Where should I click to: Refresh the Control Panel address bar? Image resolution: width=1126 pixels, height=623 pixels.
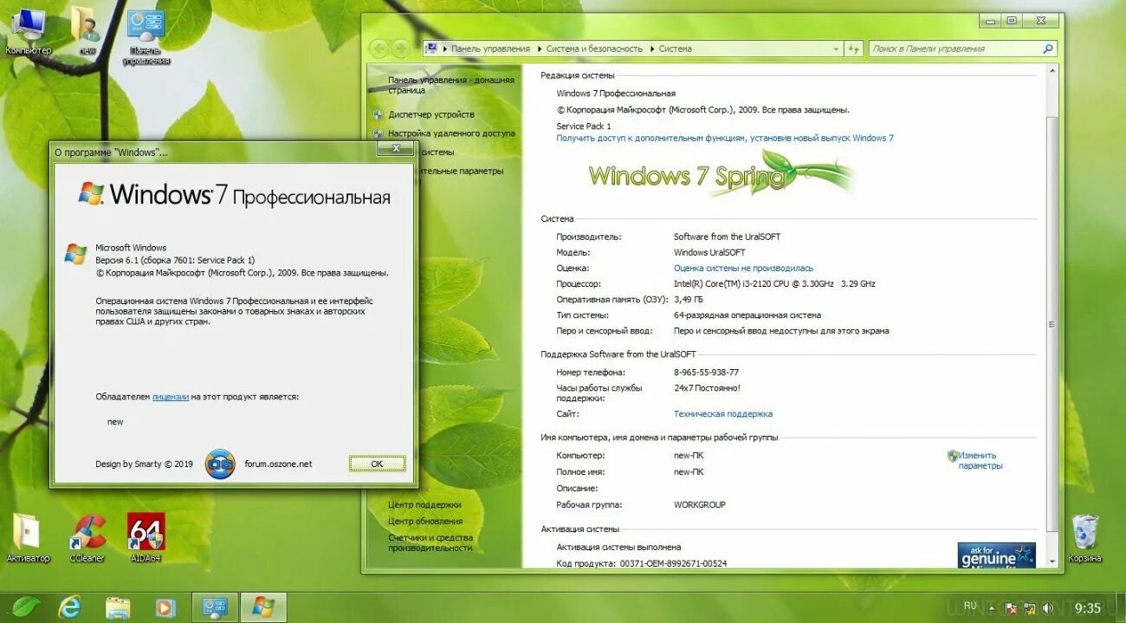pyautogui.click(x=855, y=49)
